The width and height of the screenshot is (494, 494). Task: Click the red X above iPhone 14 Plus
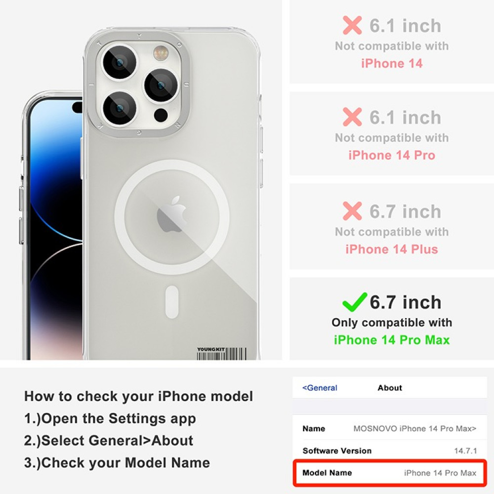point(352,211)
